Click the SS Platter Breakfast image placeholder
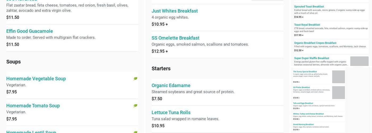 (x=338, y=93)
